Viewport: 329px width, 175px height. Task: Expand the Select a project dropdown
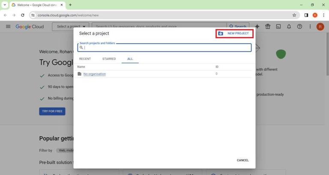pos(71,27)
